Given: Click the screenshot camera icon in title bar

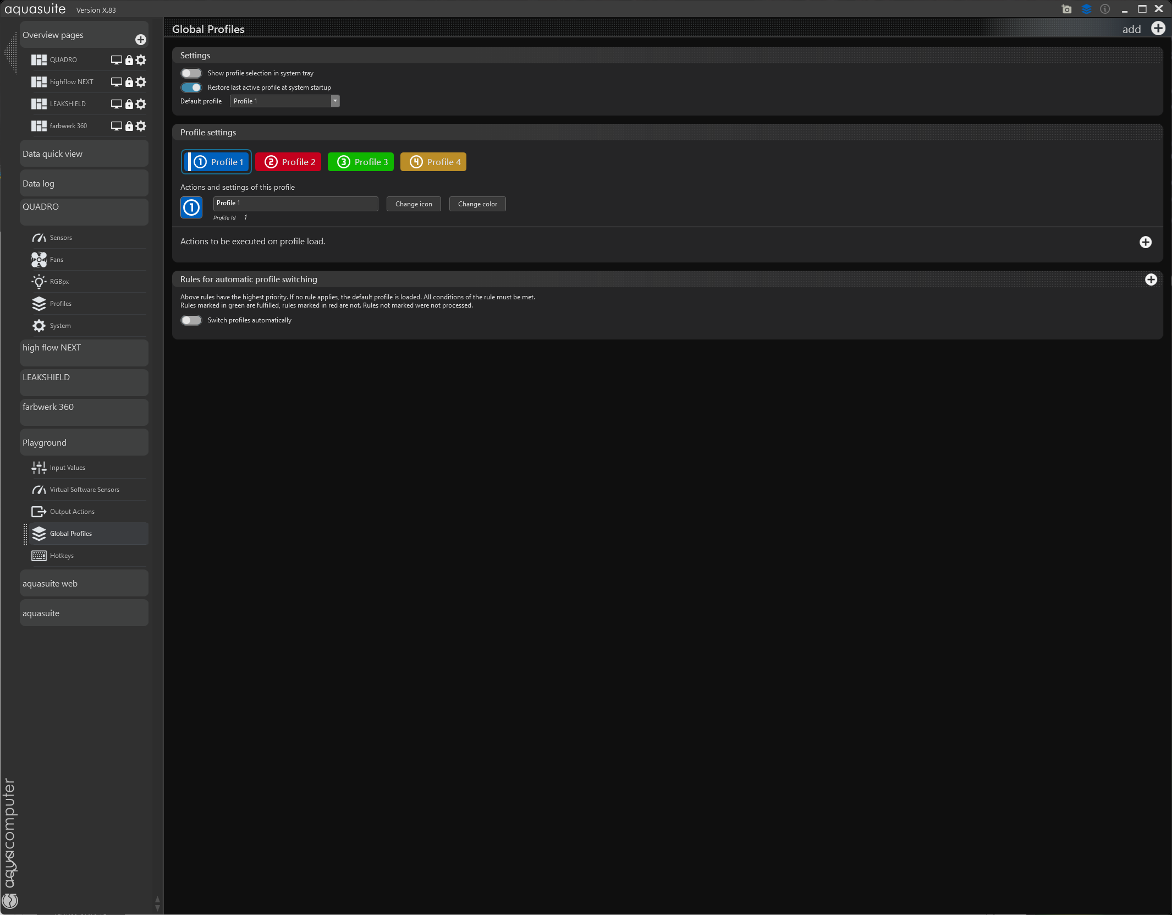Looking at the screenshot, I should click(x=1066, y=9).
